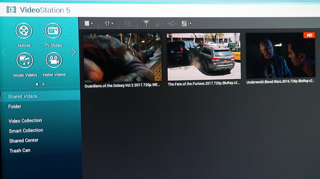The width and height of the screenshot is (320, 179).
Task: Click the HD badge on Underworld video
Action: coord(309,35)
